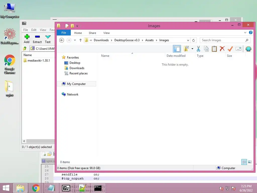Click the Classic Shell settings shell icon

click(x=248, y=49)
